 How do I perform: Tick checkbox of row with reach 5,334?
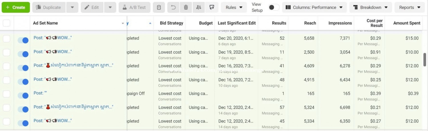coord(6,122)
